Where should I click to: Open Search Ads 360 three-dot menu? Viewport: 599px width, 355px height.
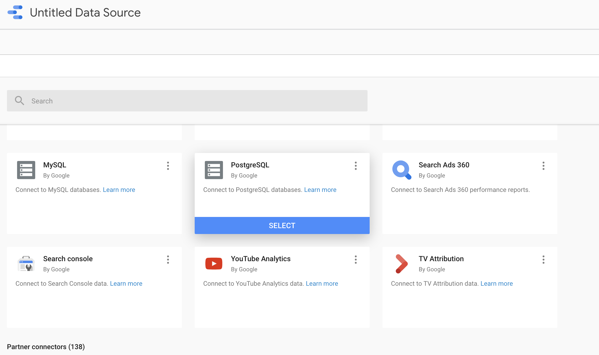tap(544, 166)
